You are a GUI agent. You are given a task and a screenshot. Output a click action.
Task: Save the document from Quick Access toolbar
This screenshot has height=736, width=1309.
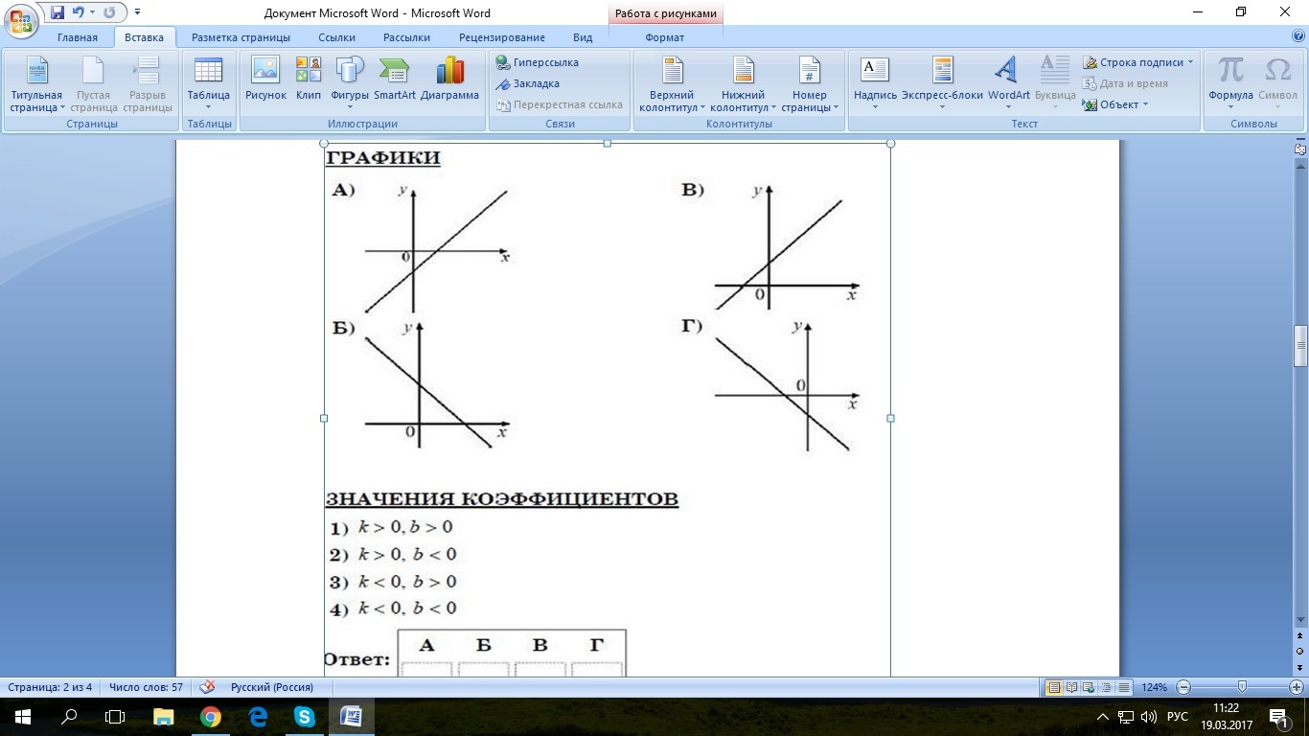tap(57, 12)
